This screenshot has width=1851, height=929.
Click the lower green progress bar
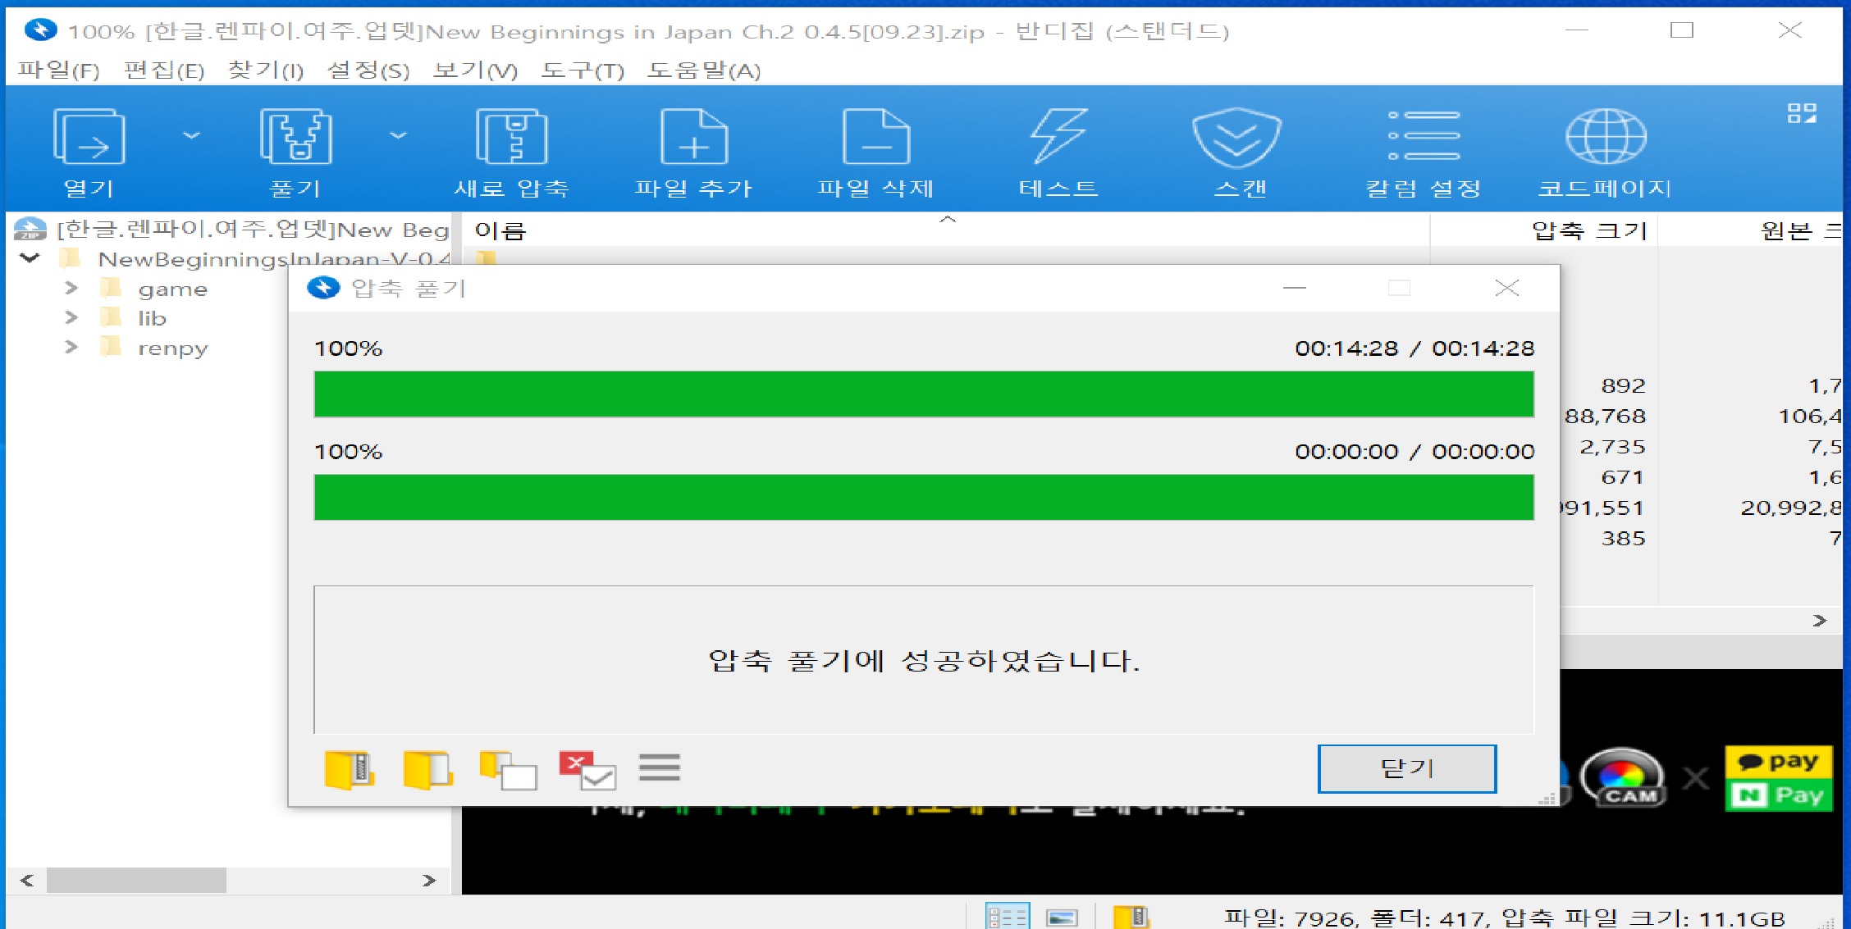pos(924,497)
